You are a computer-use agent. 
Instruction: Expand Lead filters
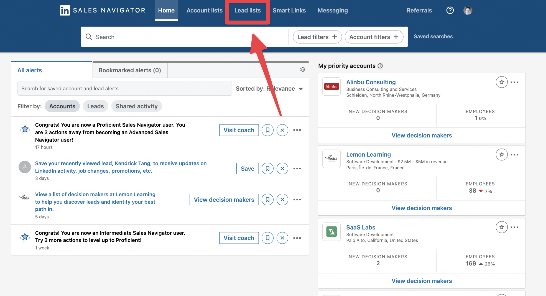click(x=317, y=37)
